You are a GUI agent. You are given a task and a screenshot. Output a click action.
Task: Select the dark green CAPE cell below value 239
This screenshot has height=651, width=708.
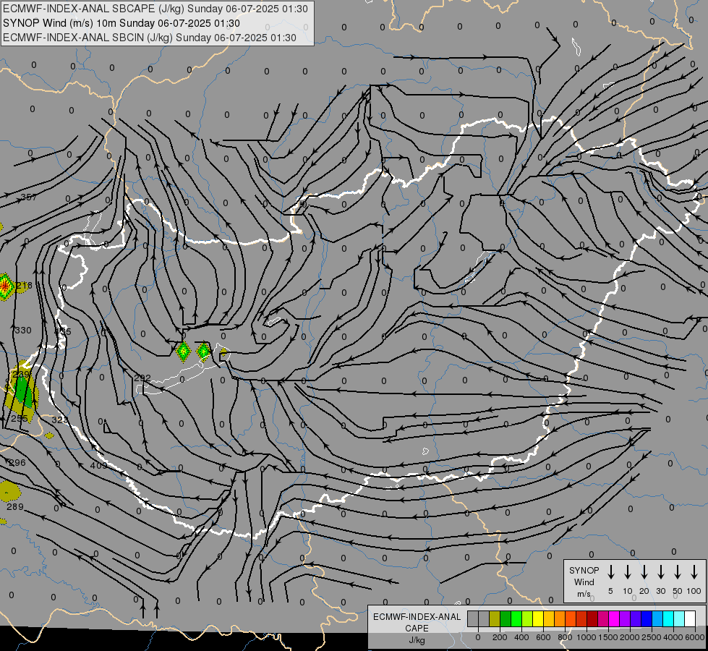point(21,391)
